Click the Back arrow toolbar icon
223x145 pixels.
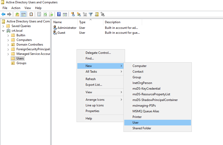tap(3, 14)
